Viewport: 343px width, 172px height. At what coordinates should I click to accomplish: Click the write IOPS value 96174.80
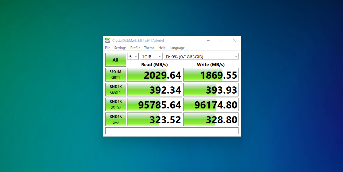211,104
